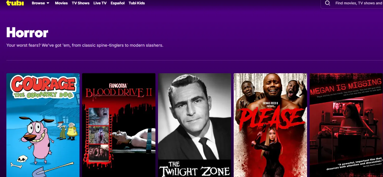Screen dimensions: 383x177
Task: Switch to Live TV
Action: coord(100,3)
